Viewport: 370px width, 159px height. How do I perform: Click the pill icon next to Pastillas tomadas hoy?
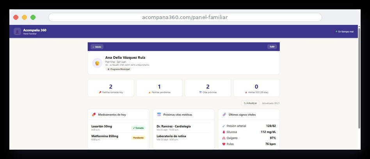tap(100, 93)
